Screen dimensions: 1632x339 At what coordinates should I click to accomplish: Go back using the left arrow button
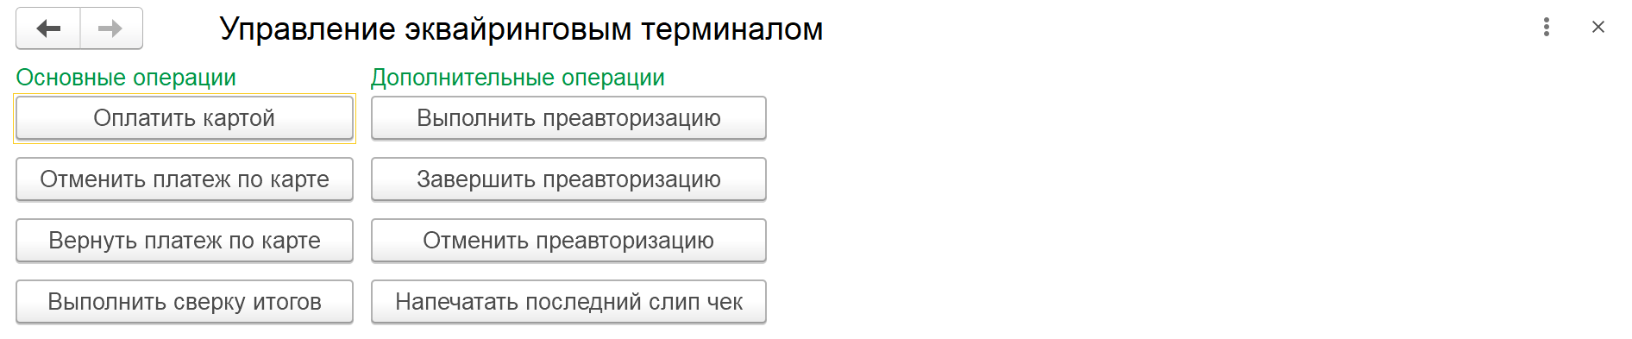(x=48, y=28)
